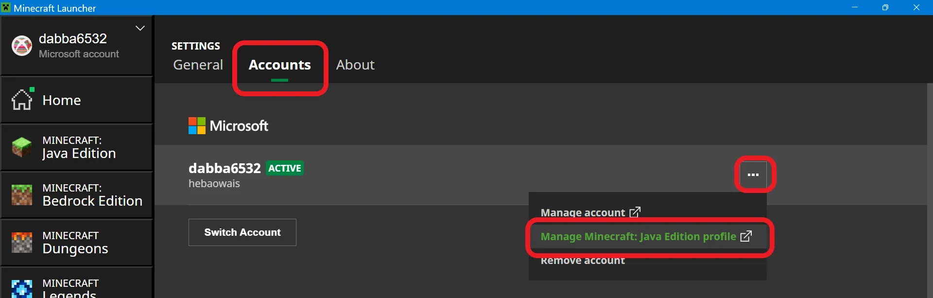The width and height of the screenshot is (933, 298).
Task: Switch to the General settings tab
Action: point(198,65)
